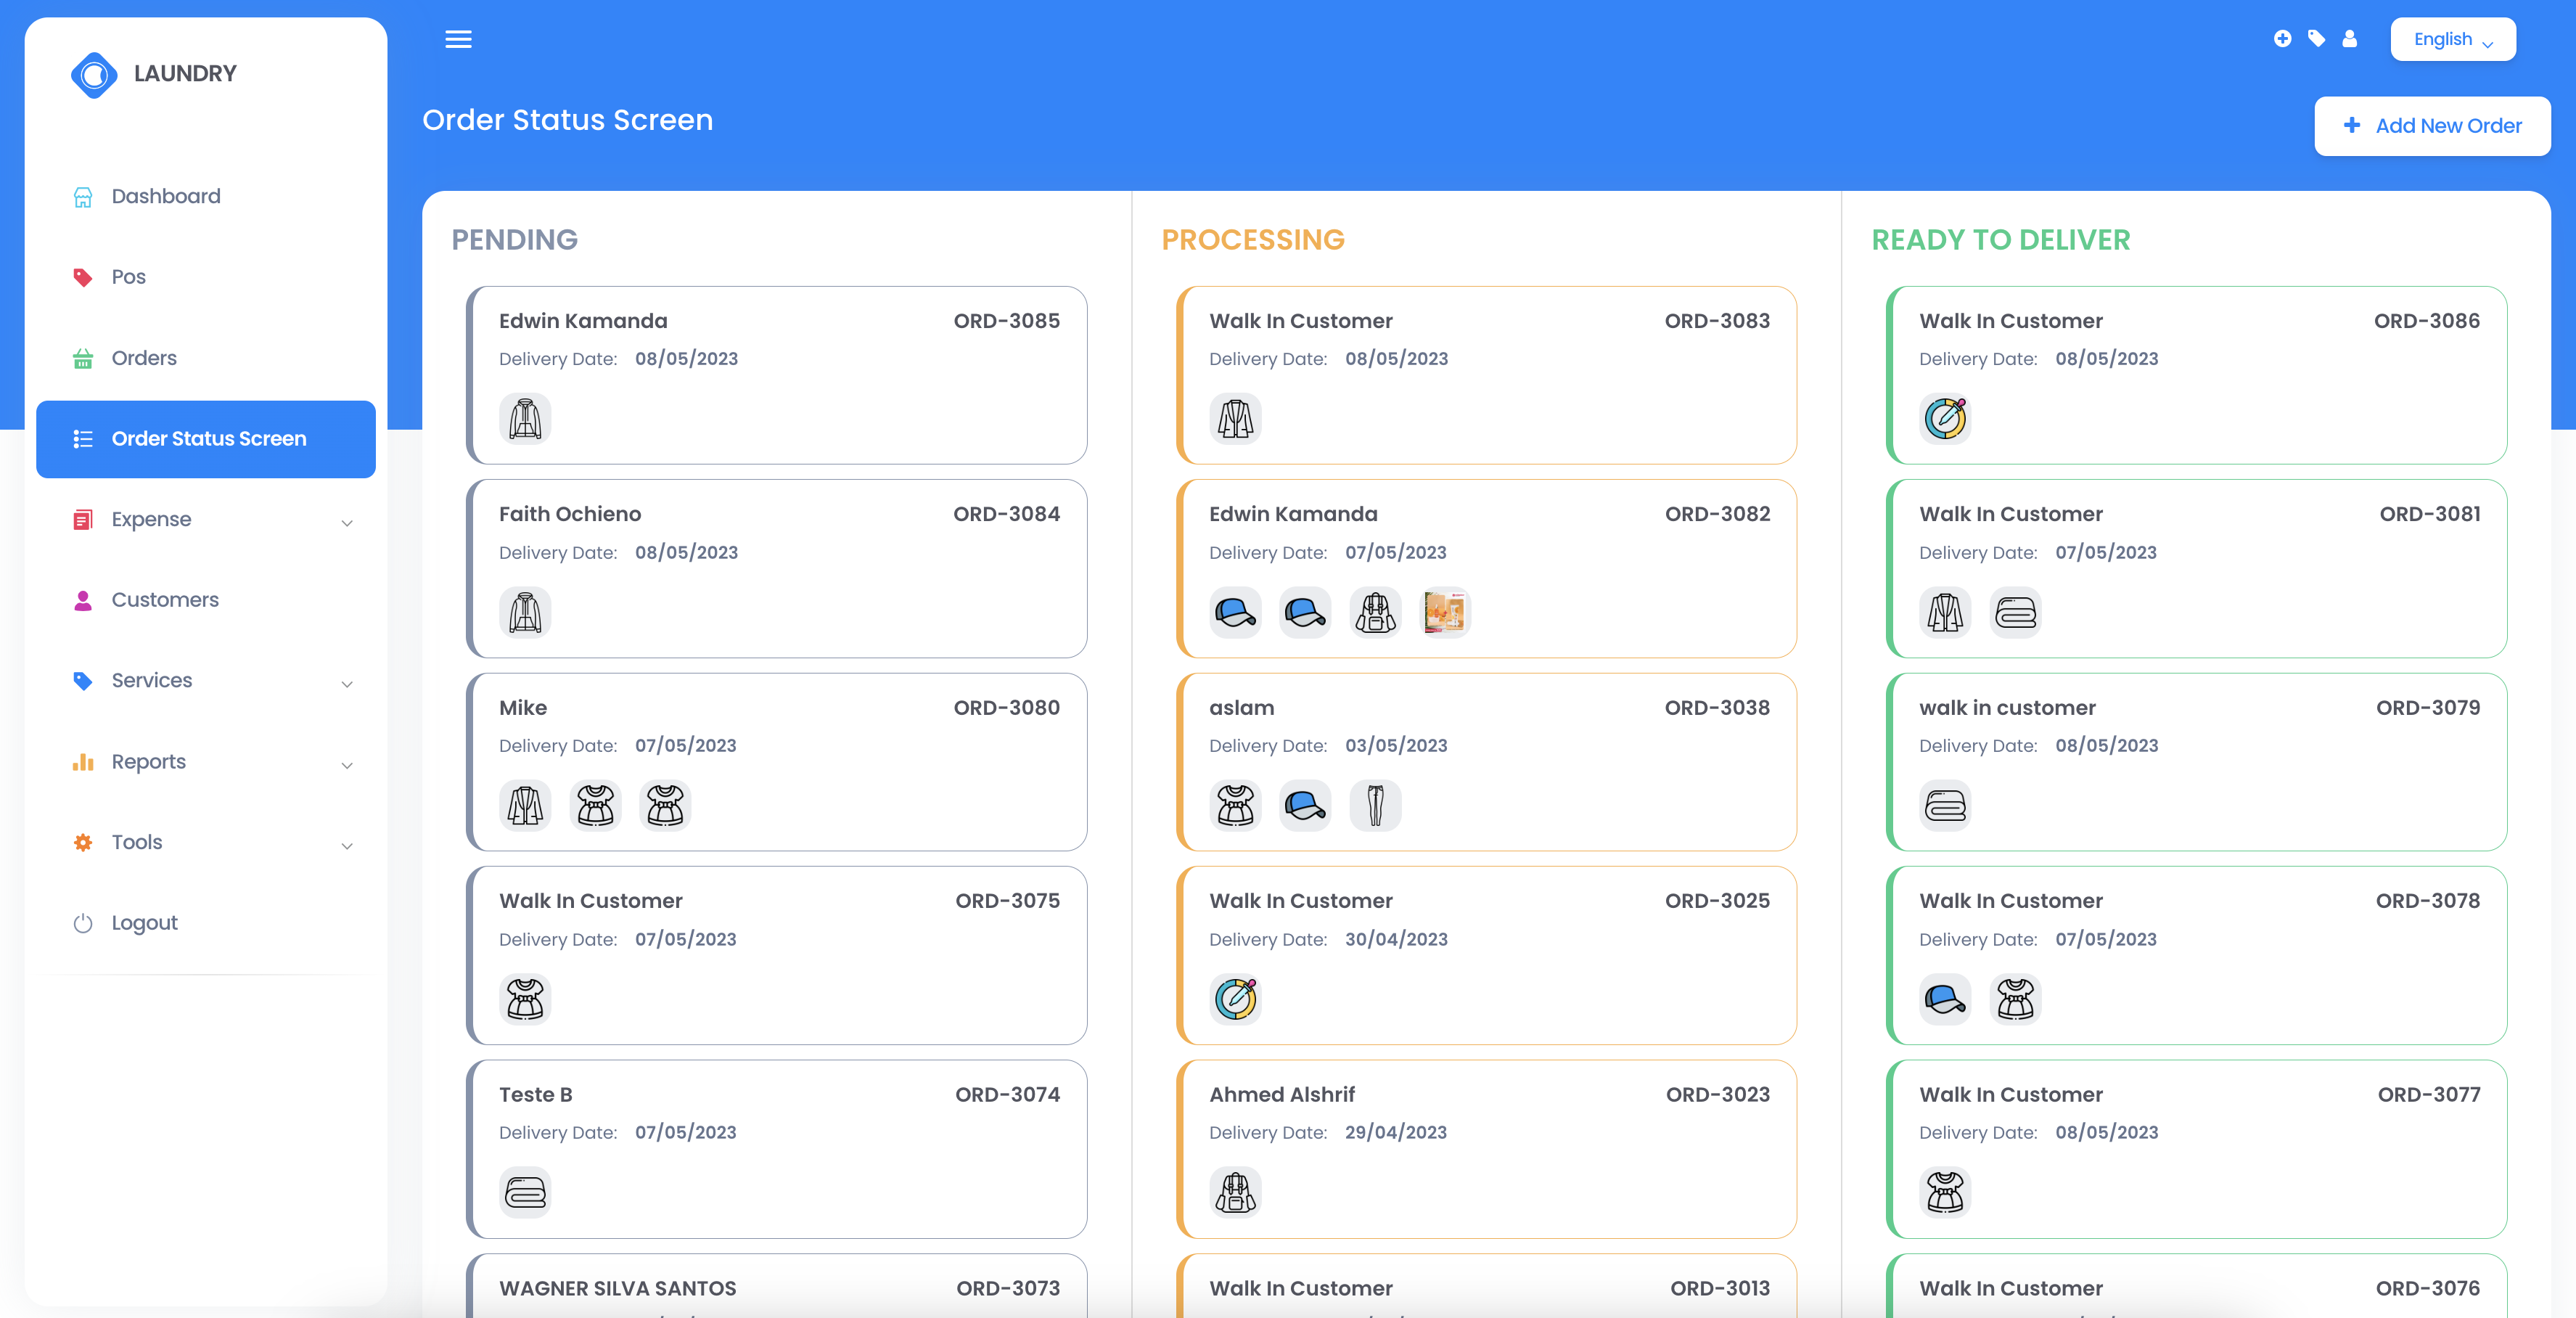
Task: Open the user profile icon in top bar
Action: tap(2350, 39)
